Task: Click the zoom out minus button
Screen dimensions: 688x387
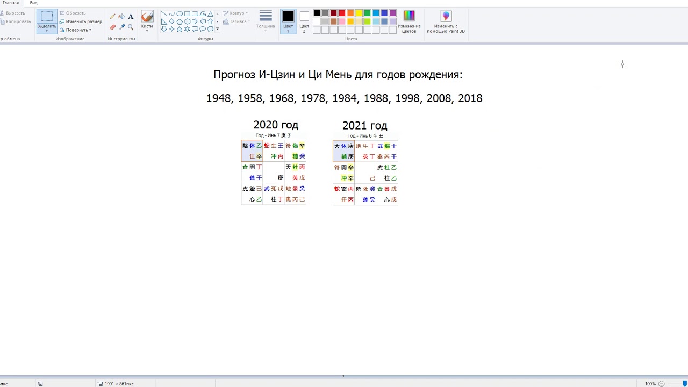Action: point(662,384)
